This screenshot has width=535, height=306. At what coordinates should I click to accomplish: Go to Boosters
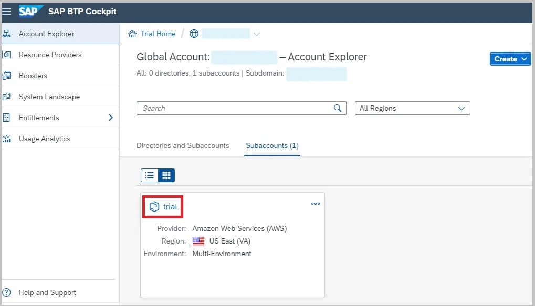[x=60, y=76]
